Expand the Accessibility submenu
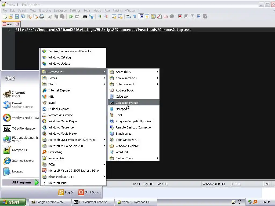Screen dimensions: 275x206 point(134,72)
